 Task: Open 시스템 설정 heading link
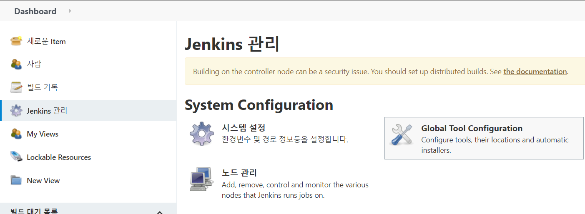244,127
